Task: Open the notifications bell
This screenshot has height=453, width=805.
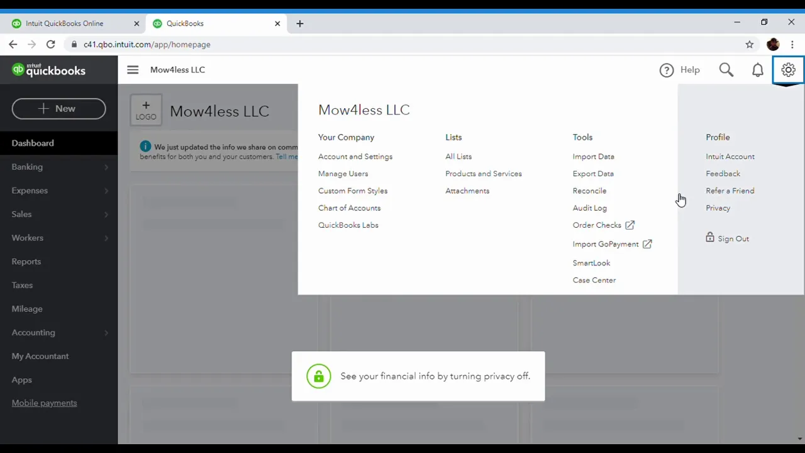Action: pyautogui.click(x=758, y=70)
